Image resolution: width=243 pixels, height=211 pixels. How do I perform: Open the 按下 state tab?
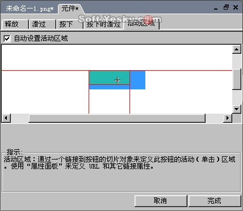click(x=70, y=24)
